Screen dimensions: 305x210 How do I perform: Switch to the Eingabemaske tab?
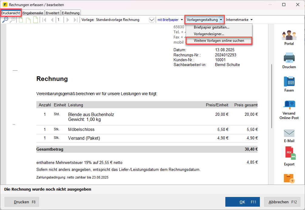click(33, 13)
